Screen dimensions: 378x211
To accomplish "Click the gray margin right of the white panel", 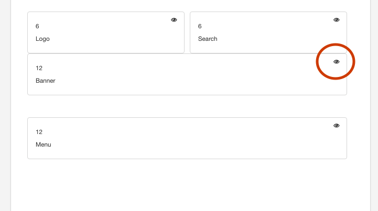I will pos(374,106).
